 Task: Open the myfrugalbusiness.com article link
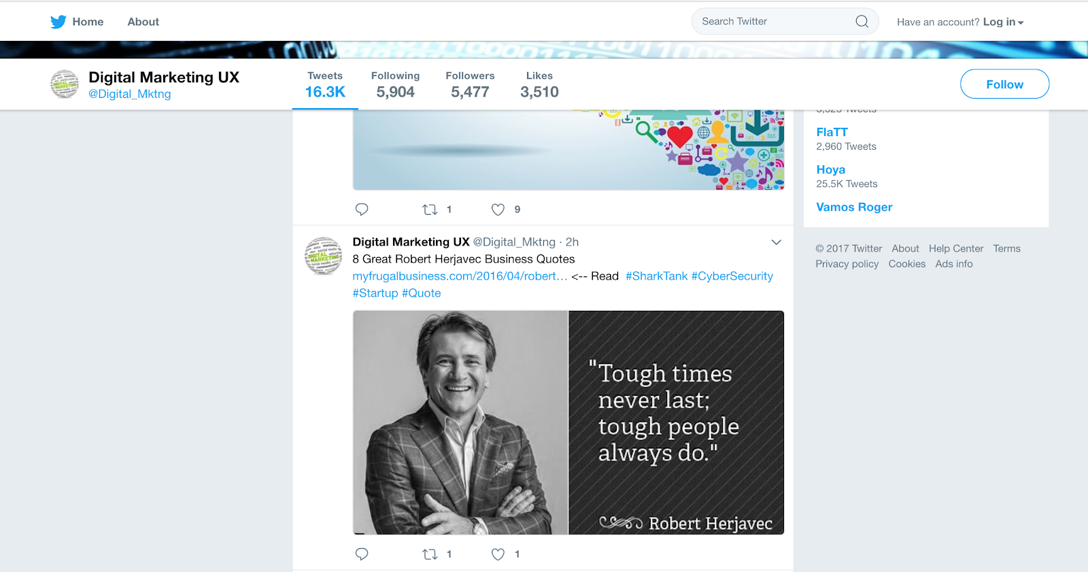pos(460,276)
